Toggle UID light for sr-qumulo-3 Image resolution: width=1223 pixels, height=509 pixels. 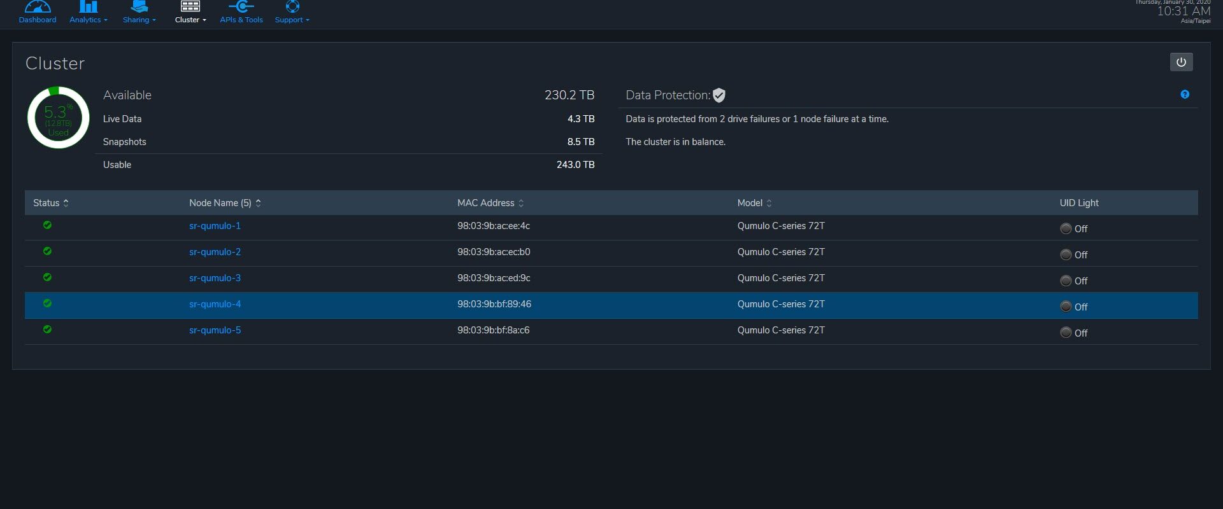pos(1066,281)
